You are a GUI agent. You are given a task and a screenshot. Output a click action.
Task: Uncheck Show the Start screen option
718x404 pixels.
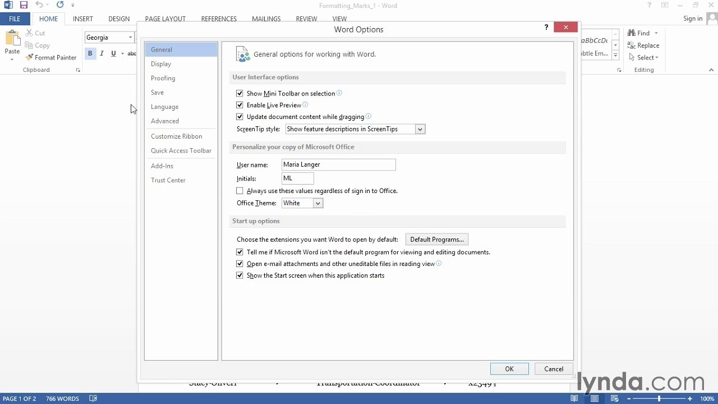pos(240,276)
